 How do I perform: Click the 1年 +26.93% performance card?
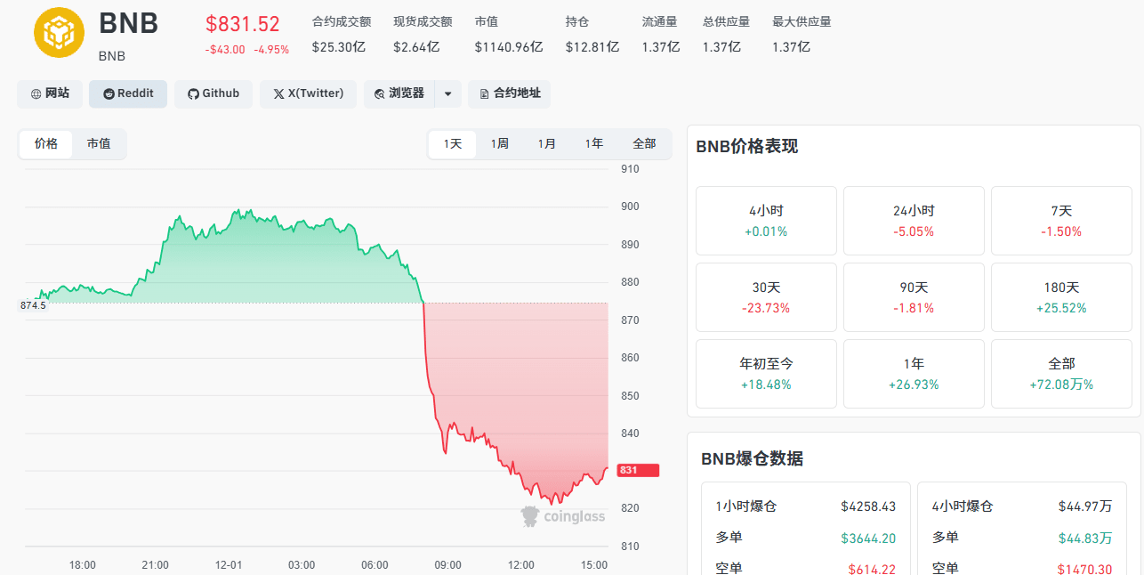914,374
